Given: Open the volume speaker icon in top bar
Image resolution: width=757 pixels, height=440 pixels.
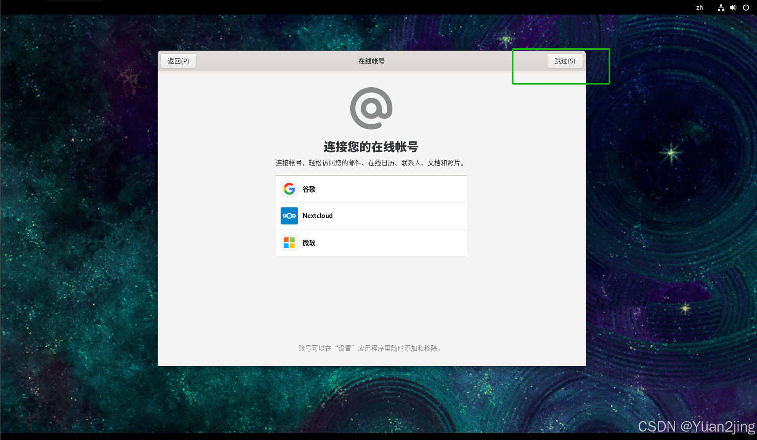Looking at the screenshot, I should [733, 7].
